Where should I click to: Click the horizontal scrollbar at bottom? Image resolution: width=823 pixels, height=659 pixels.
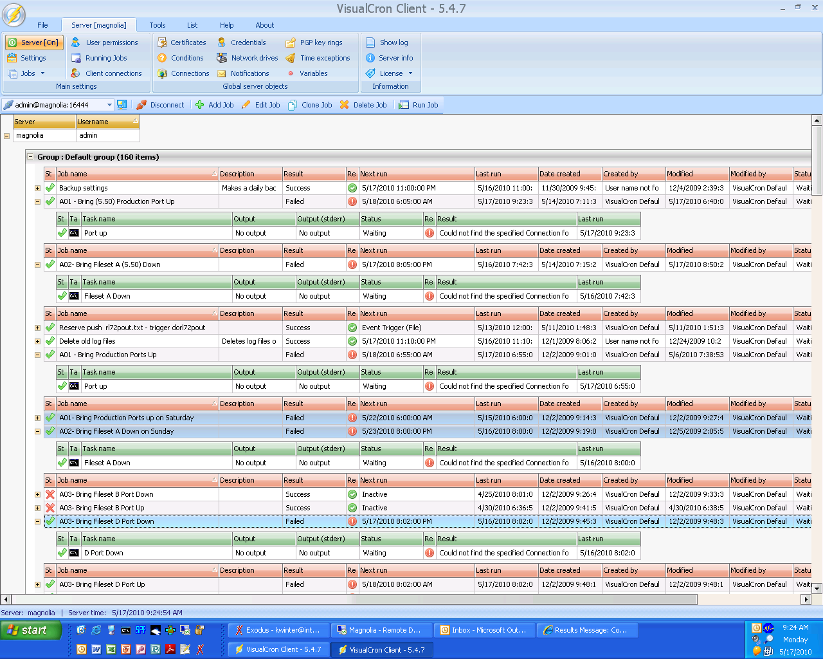(x=354, y=599)
